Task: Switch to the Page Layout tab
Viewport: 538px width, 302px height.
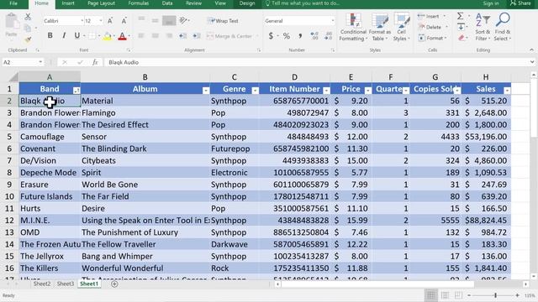Action: [101, 3]
